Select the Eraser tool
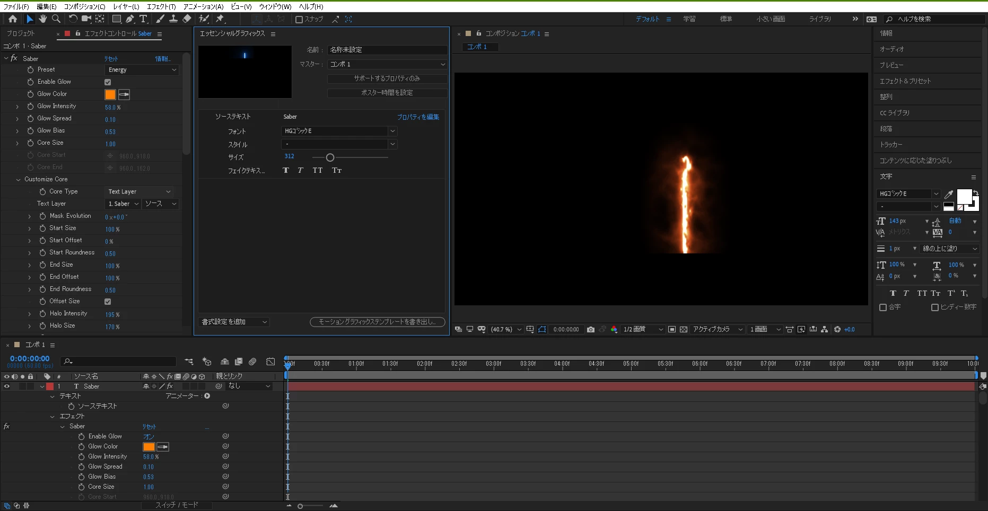Image resolution: width=988 pixels, height=511 pixels. [x=187, y=19]
